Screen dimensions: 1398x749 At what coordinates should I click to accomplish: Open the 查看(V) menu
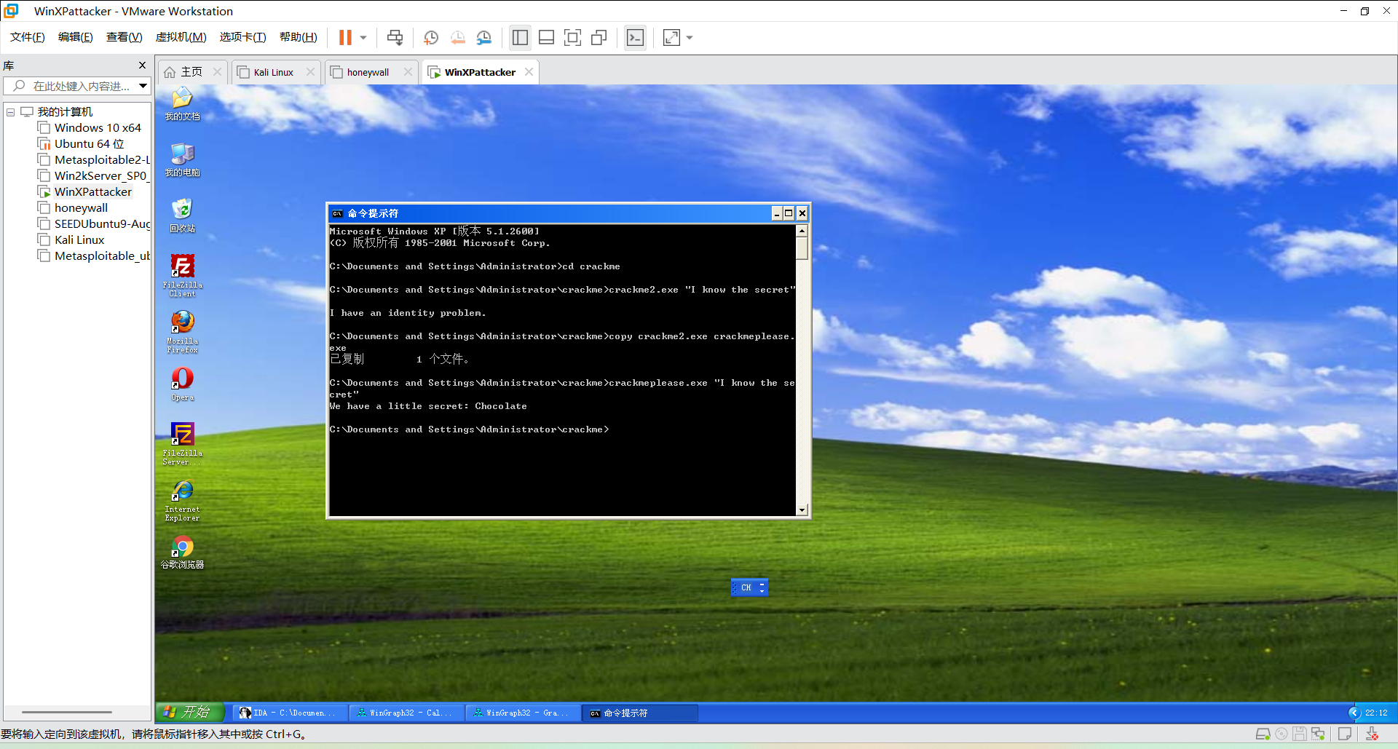(x=124, y=37)
